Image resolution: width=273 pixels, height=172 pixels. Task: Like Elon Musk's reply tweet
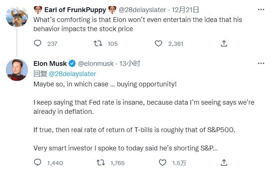[163, 162]
